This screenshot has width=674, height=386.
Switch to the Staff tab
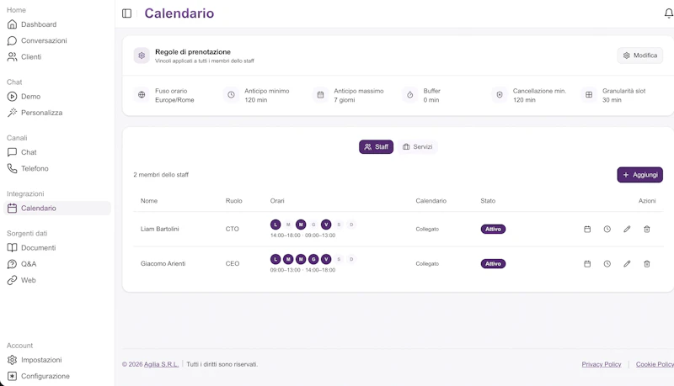[x=376, y=146]
